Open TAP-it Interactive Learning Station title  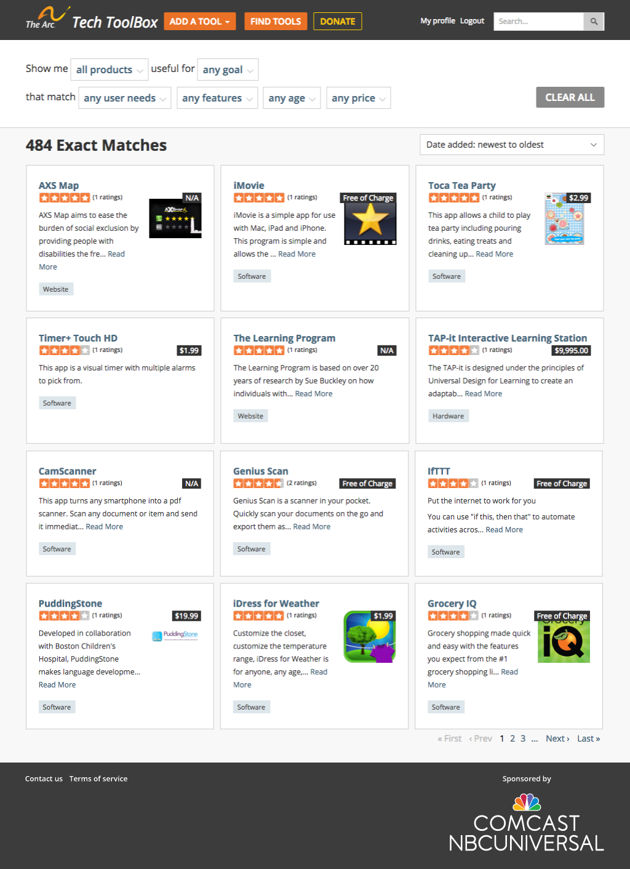click(508, 338)
